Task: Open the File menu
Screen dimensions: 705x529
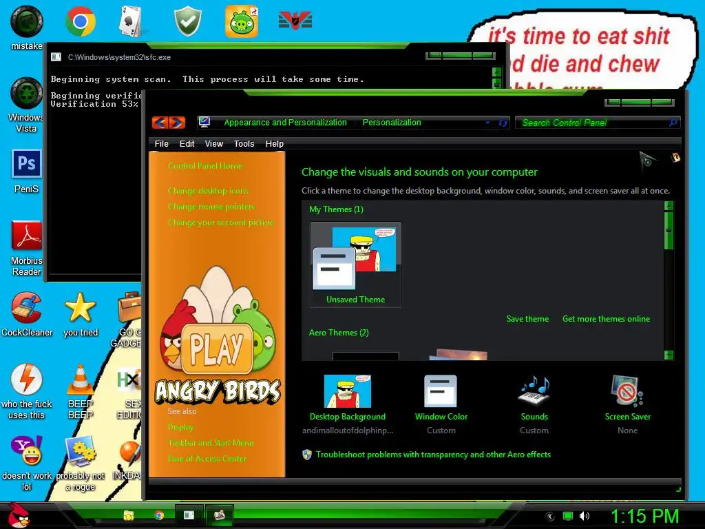Action: 161,144
